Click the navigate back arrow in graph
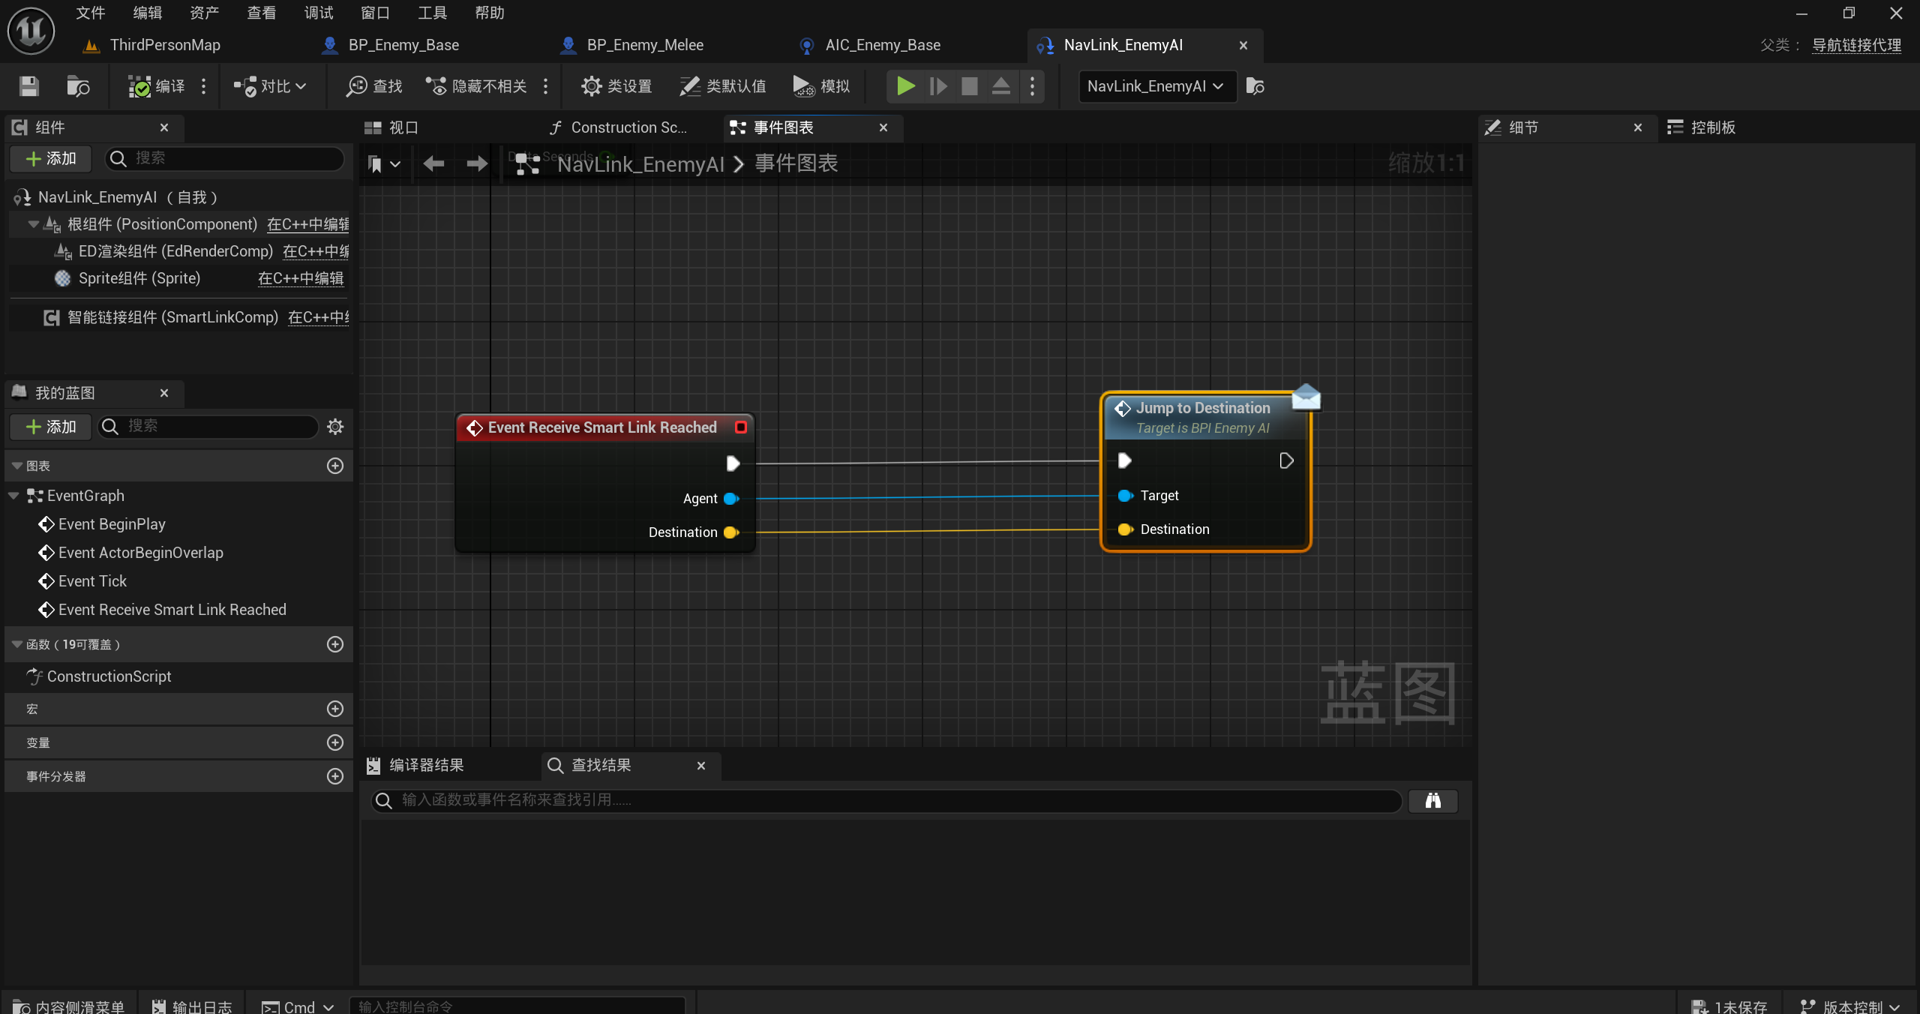 click(x=433, y=163)
